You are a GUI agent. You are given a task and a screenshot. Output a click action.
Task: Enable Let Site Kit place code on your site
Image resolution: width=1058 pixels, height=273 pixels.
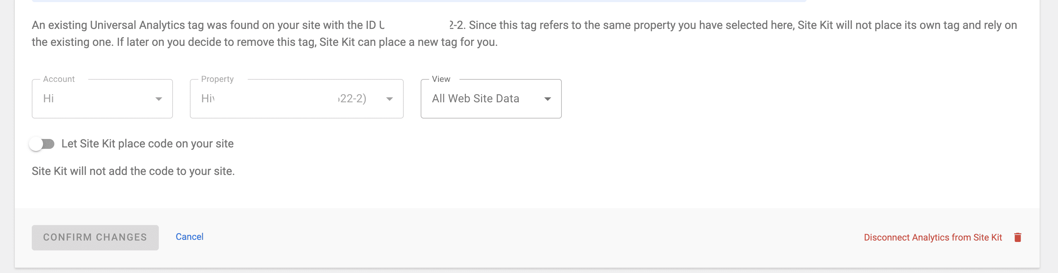click(x=43, y=143)
